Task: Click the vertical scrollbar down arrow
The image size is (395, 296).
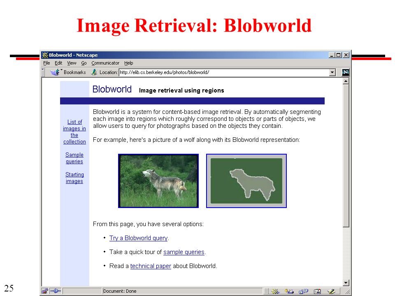Action: click(x=346, y=283)
